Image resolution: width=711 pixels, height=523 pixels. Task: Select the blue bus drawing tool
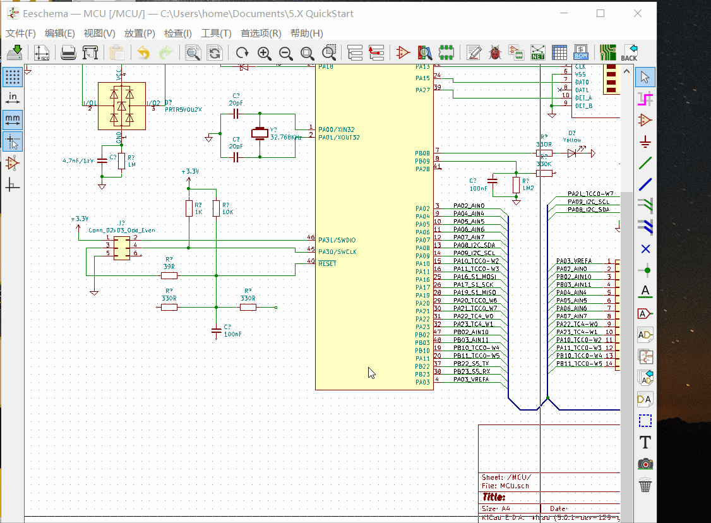point(645,184)
